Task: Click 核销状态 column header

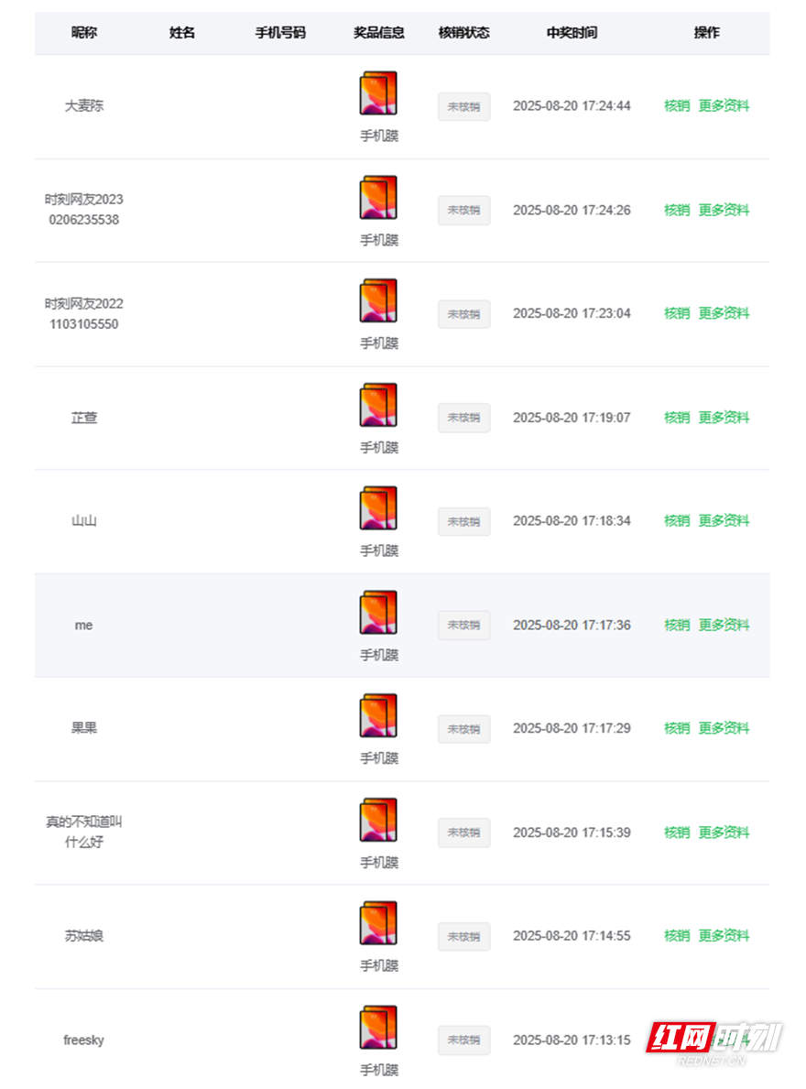Action: pyautogui.click(x=463, y=33)
